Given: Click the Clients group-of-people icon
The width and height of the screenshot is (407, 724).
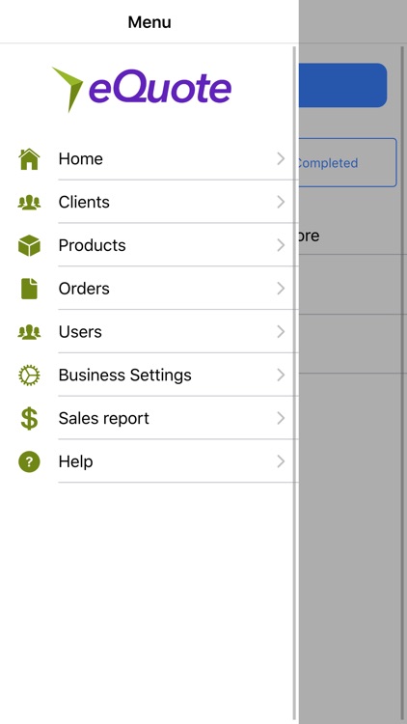Looking at the screenshot, I should pyautogui.click(x=29, y=203).
